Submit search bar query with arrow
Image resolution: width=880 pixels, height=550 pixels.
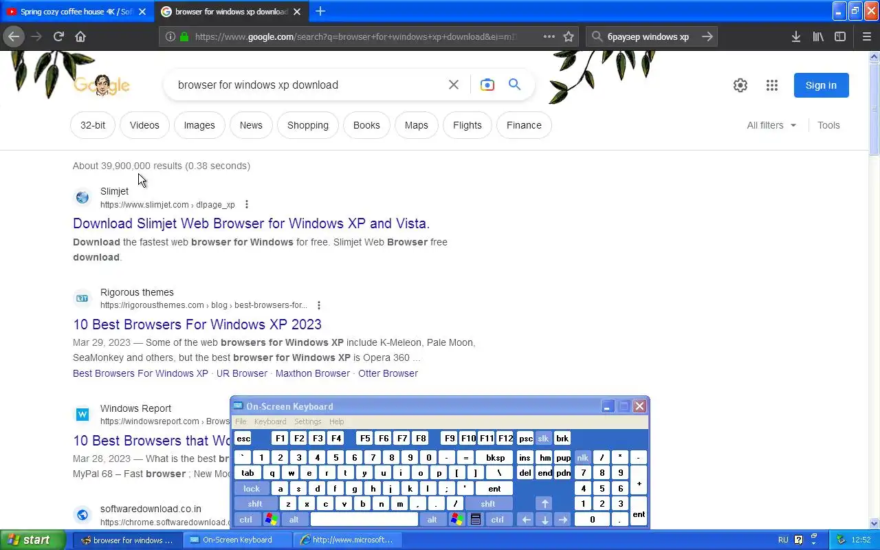(x=707, y=36)
